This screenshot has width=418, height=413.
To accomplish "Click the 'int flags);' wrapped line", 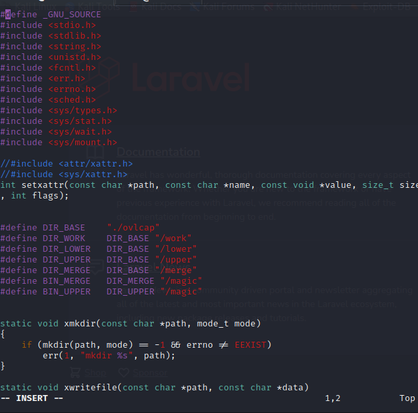I will (x=40, y=196).
